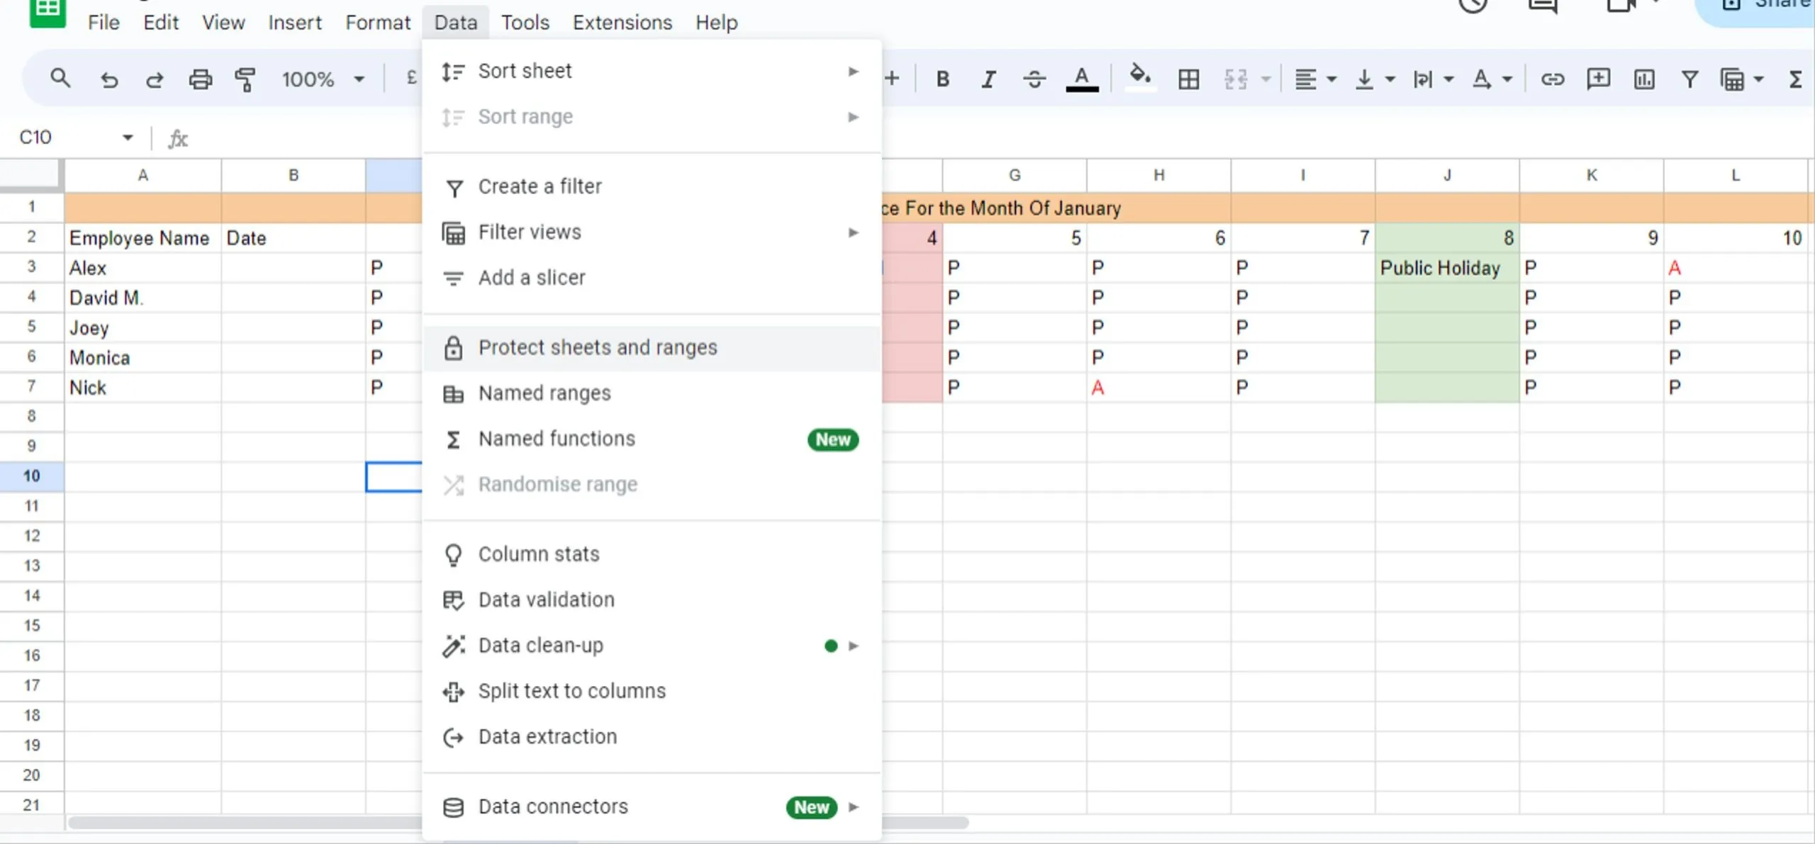Toggle strikethrough formatting
The image size is (1815, 844).
pyautogui.click(x=1034, y=79)
